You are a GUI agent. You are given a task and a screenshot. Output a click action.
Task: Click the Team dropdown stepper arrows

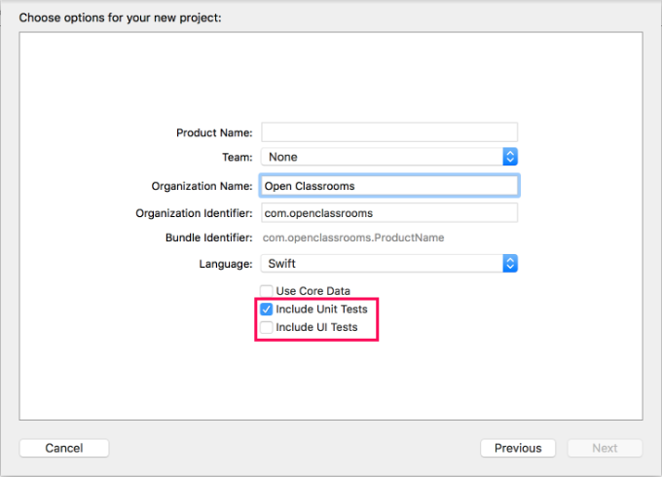coord(510,157)
